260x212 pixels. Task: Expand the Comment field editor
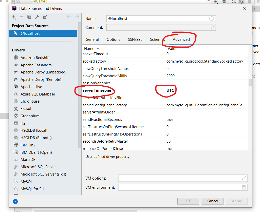tap(213, 28)
